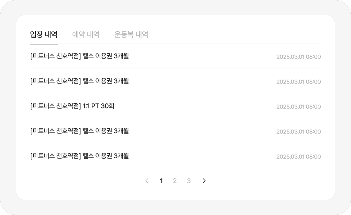
Task: Navigate to page 3 in pagination
Action: [x=189, y=181]
